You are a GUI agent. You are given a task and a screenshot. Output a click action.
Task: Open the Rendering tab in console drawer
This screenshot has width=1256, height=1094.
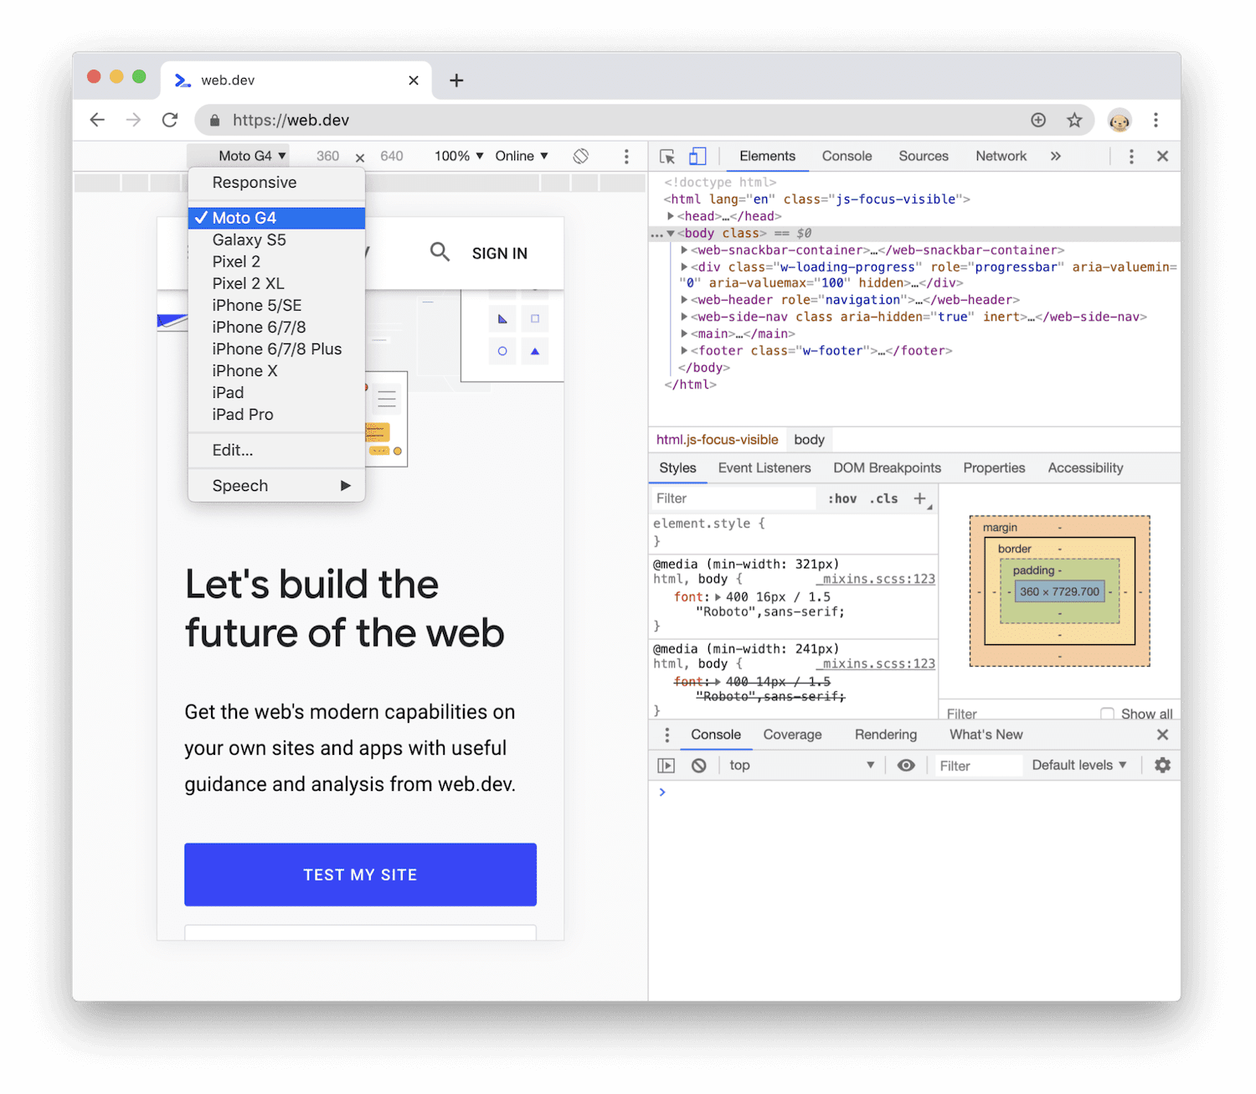(x=885, y=735)
